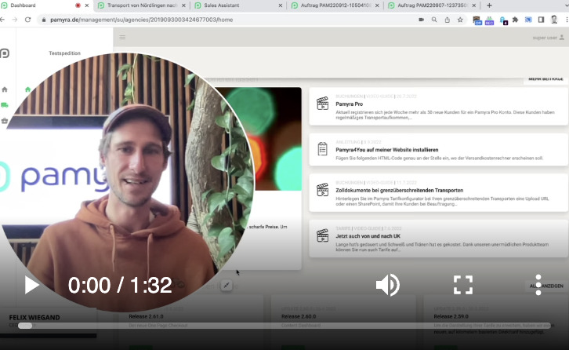Image resolution: width=569 pixels, height=350 pixels.
Task: Open the Pamyra Pro article
Action: pos(438,107)
